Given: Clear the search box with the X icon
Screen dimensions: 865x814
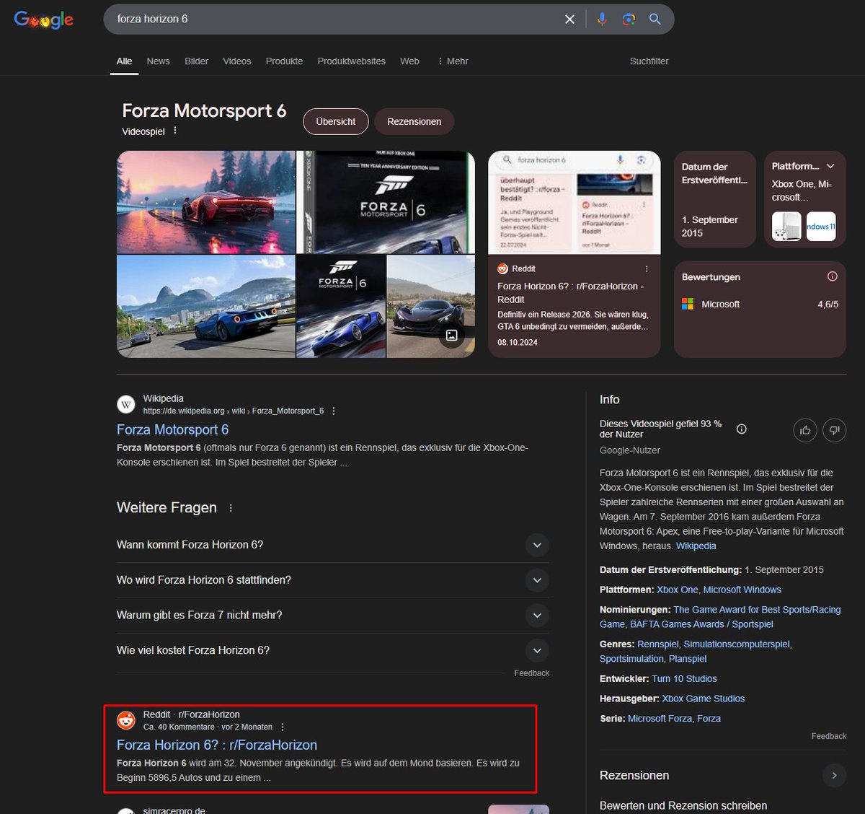Looking at the screenshot, I should [569, 19].
